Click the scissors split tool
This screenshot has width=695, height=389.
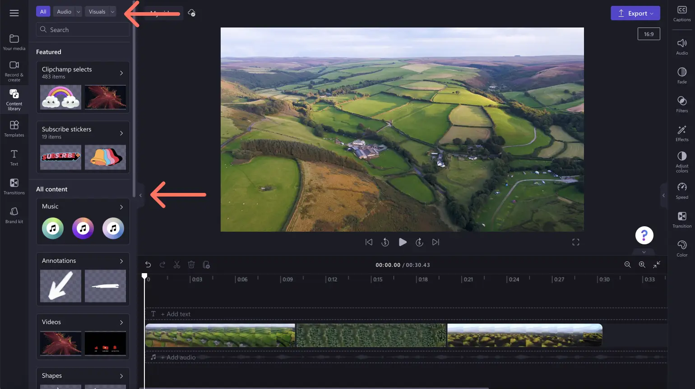pos(177,265)
